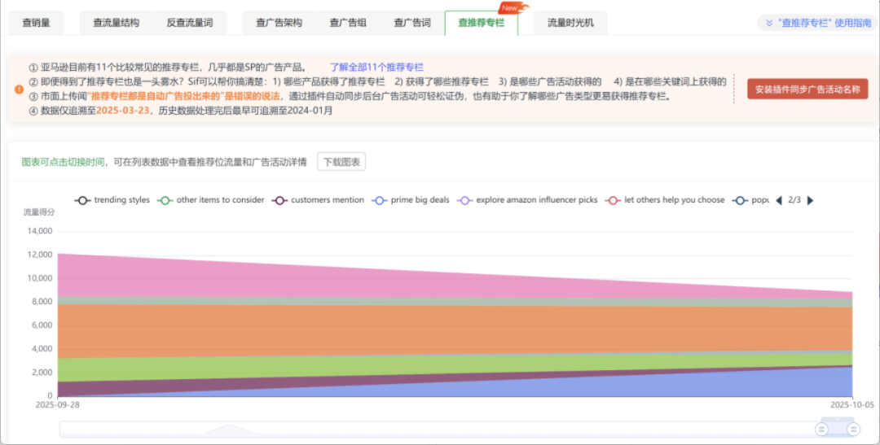Open the 反查流量词 tab
Viewport: 880px width, 445px height.
tap(190, 23)
